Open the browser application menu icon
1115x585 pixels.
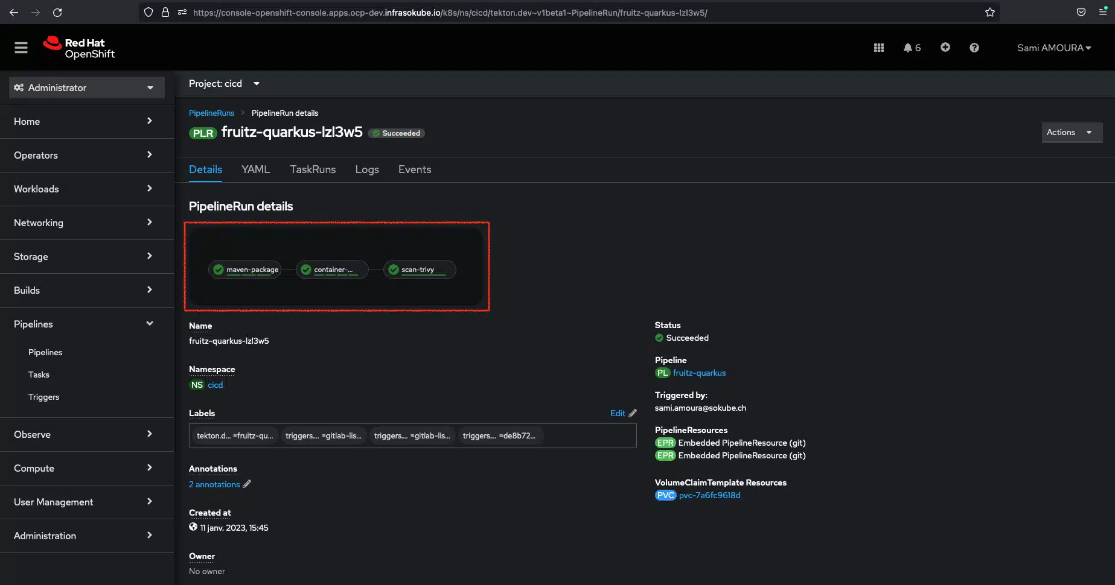[1103, 11]
